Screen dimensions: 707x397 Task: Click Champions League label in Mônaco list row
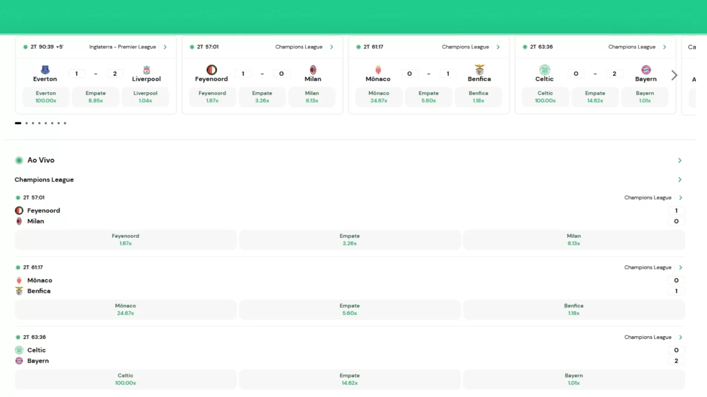pos(648,267)
